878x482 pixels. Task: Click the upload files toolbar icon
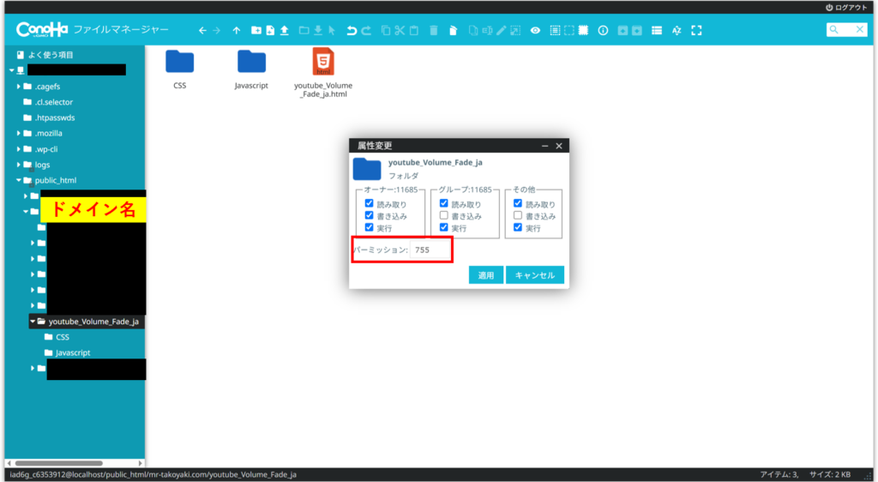point(285,30)
